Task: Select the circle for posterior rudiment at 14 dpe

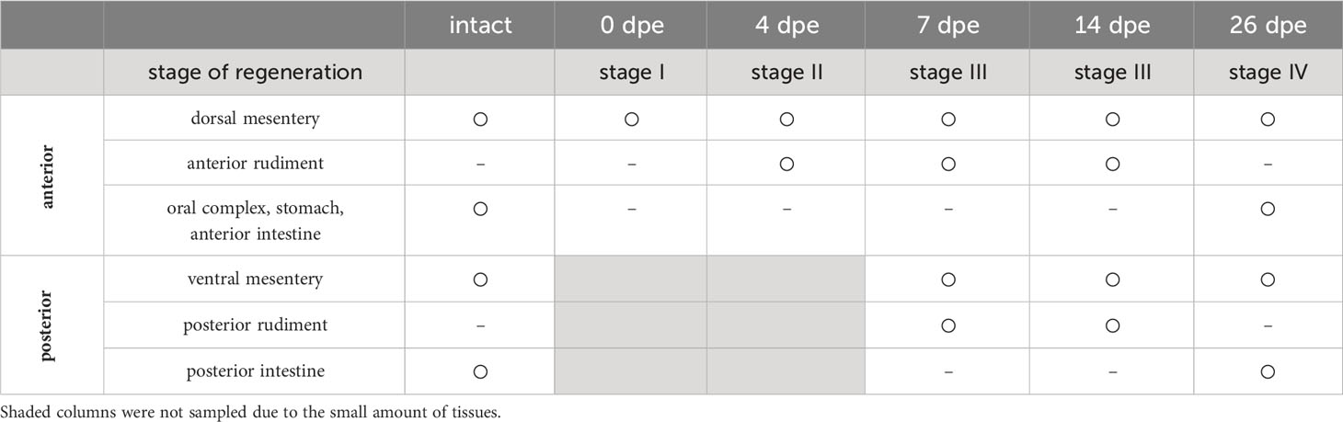Action: pyautogui.click(x=1112, y=325)
